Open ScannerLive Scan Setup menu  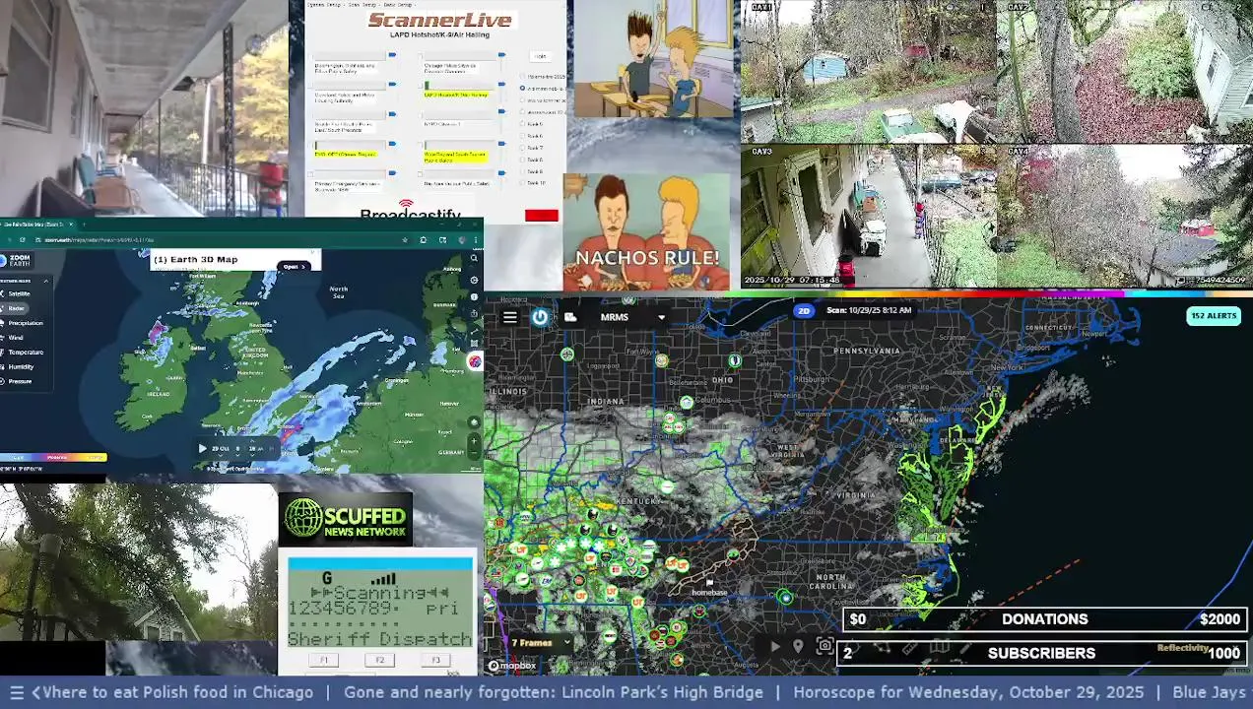[x=363, y=5]
